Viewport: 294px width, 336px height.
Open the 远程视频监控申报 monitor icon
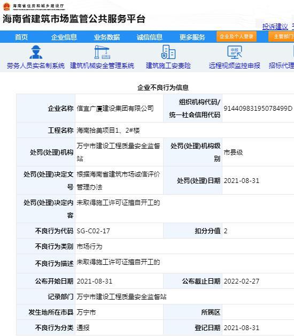(235, 52)
